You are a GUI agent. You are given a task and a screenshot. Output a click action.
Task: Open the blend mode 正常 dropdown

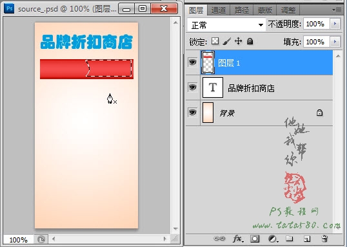[x=226, y=24]
